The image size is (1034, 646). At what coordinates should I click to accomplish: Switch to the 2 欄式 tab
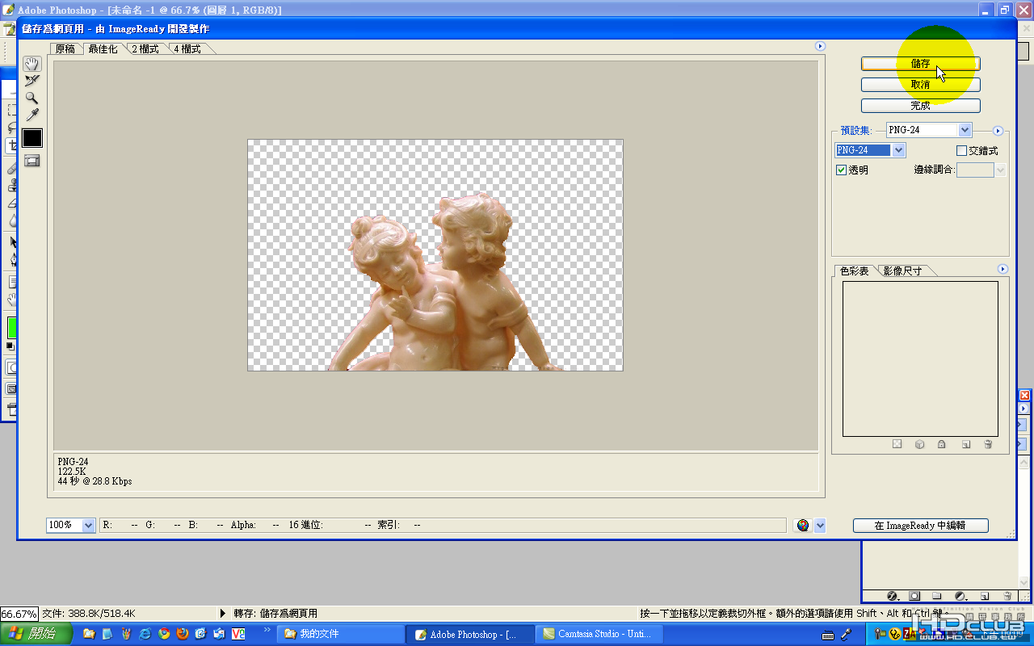click(145, 48)
